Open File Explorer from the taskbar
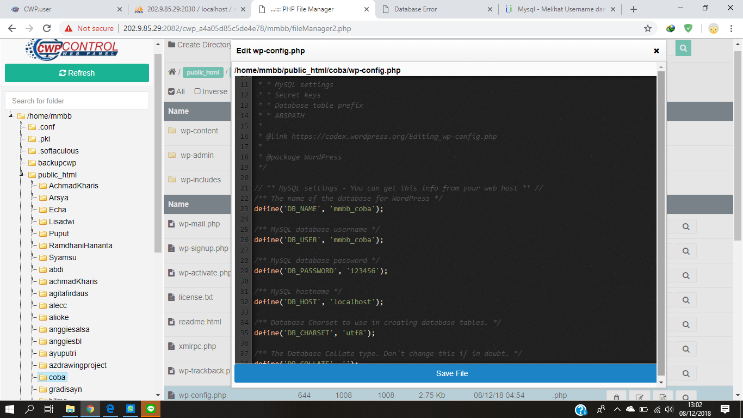The image size is (743, 418). click(x=70, y=409)
